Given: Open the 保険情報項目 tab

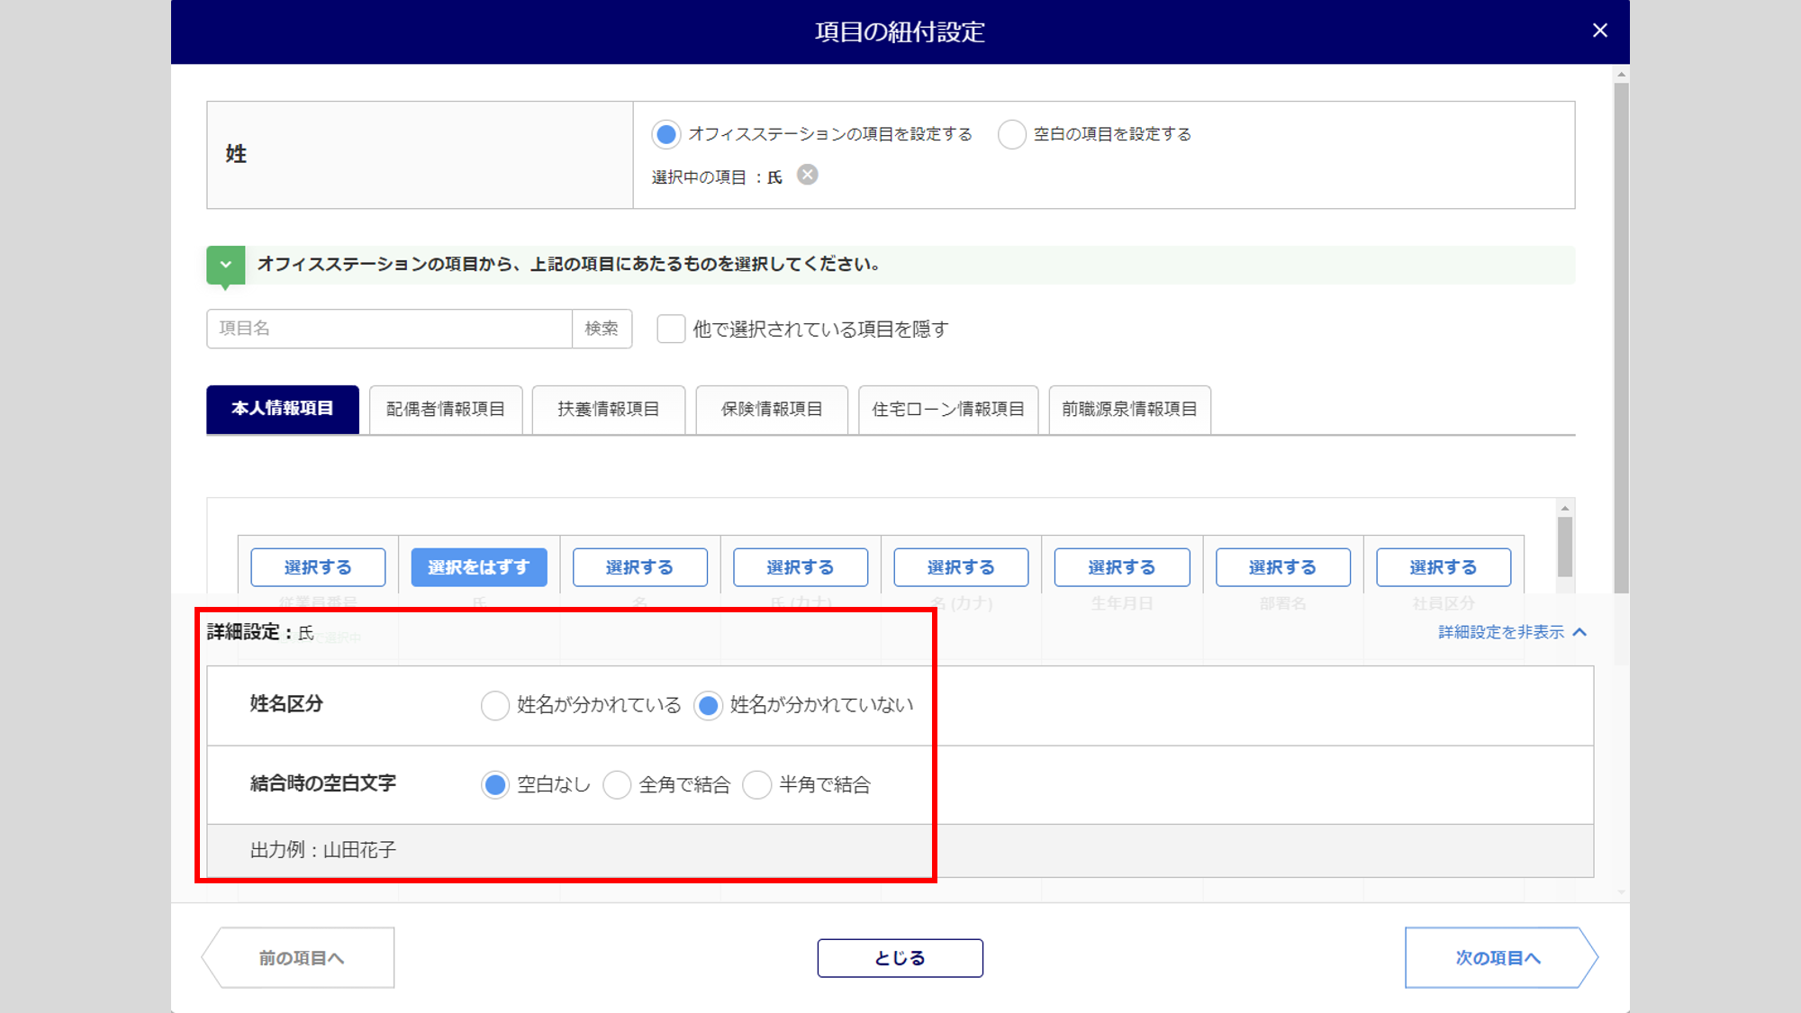Looking at the screenshot, I should pos(772,410).
